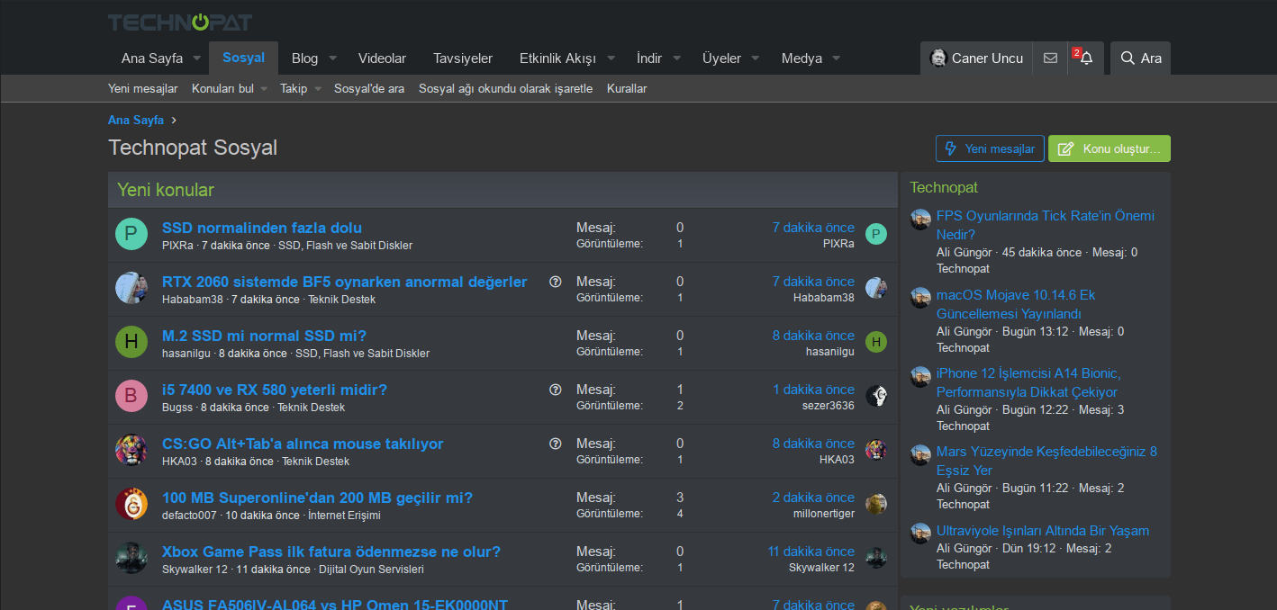1277x610 pixels.
Task: Expand the Medya dropdown arrow
Action: pos(837,58)
